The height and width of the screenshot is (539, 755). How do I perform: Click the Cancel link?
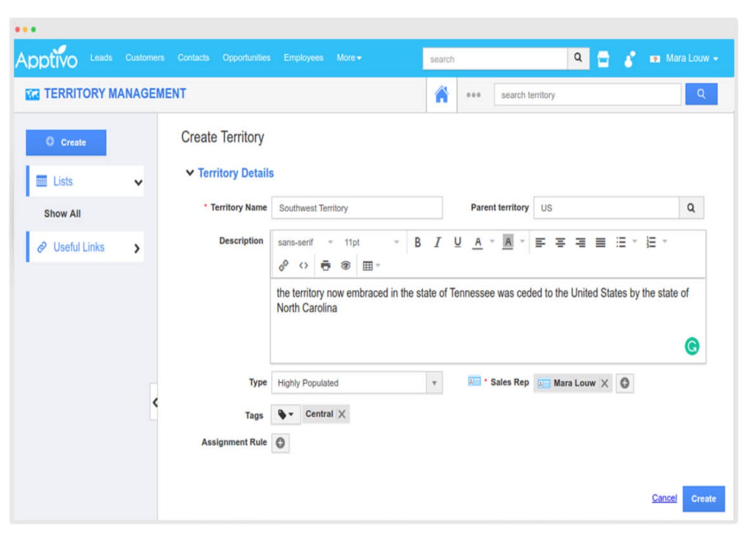tap(664, 499)
